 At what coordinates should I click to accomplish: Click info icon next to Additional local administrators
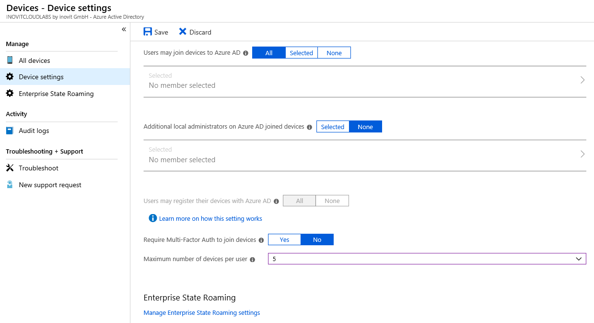coord(309,127)
